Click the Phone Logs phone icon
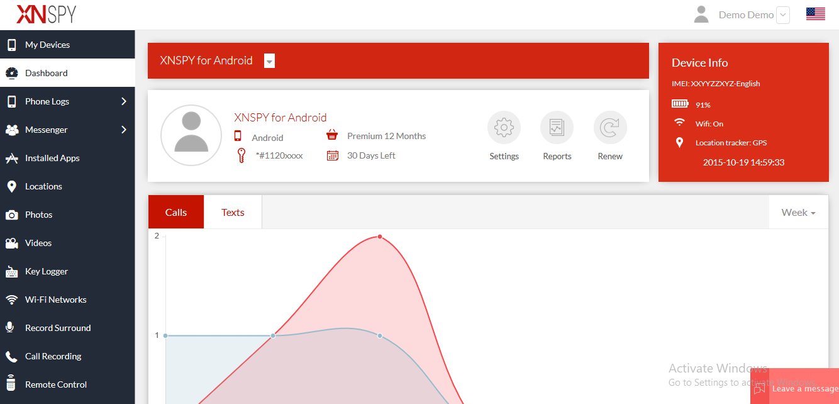Screen dimensions: 839x404 [11, 101]
